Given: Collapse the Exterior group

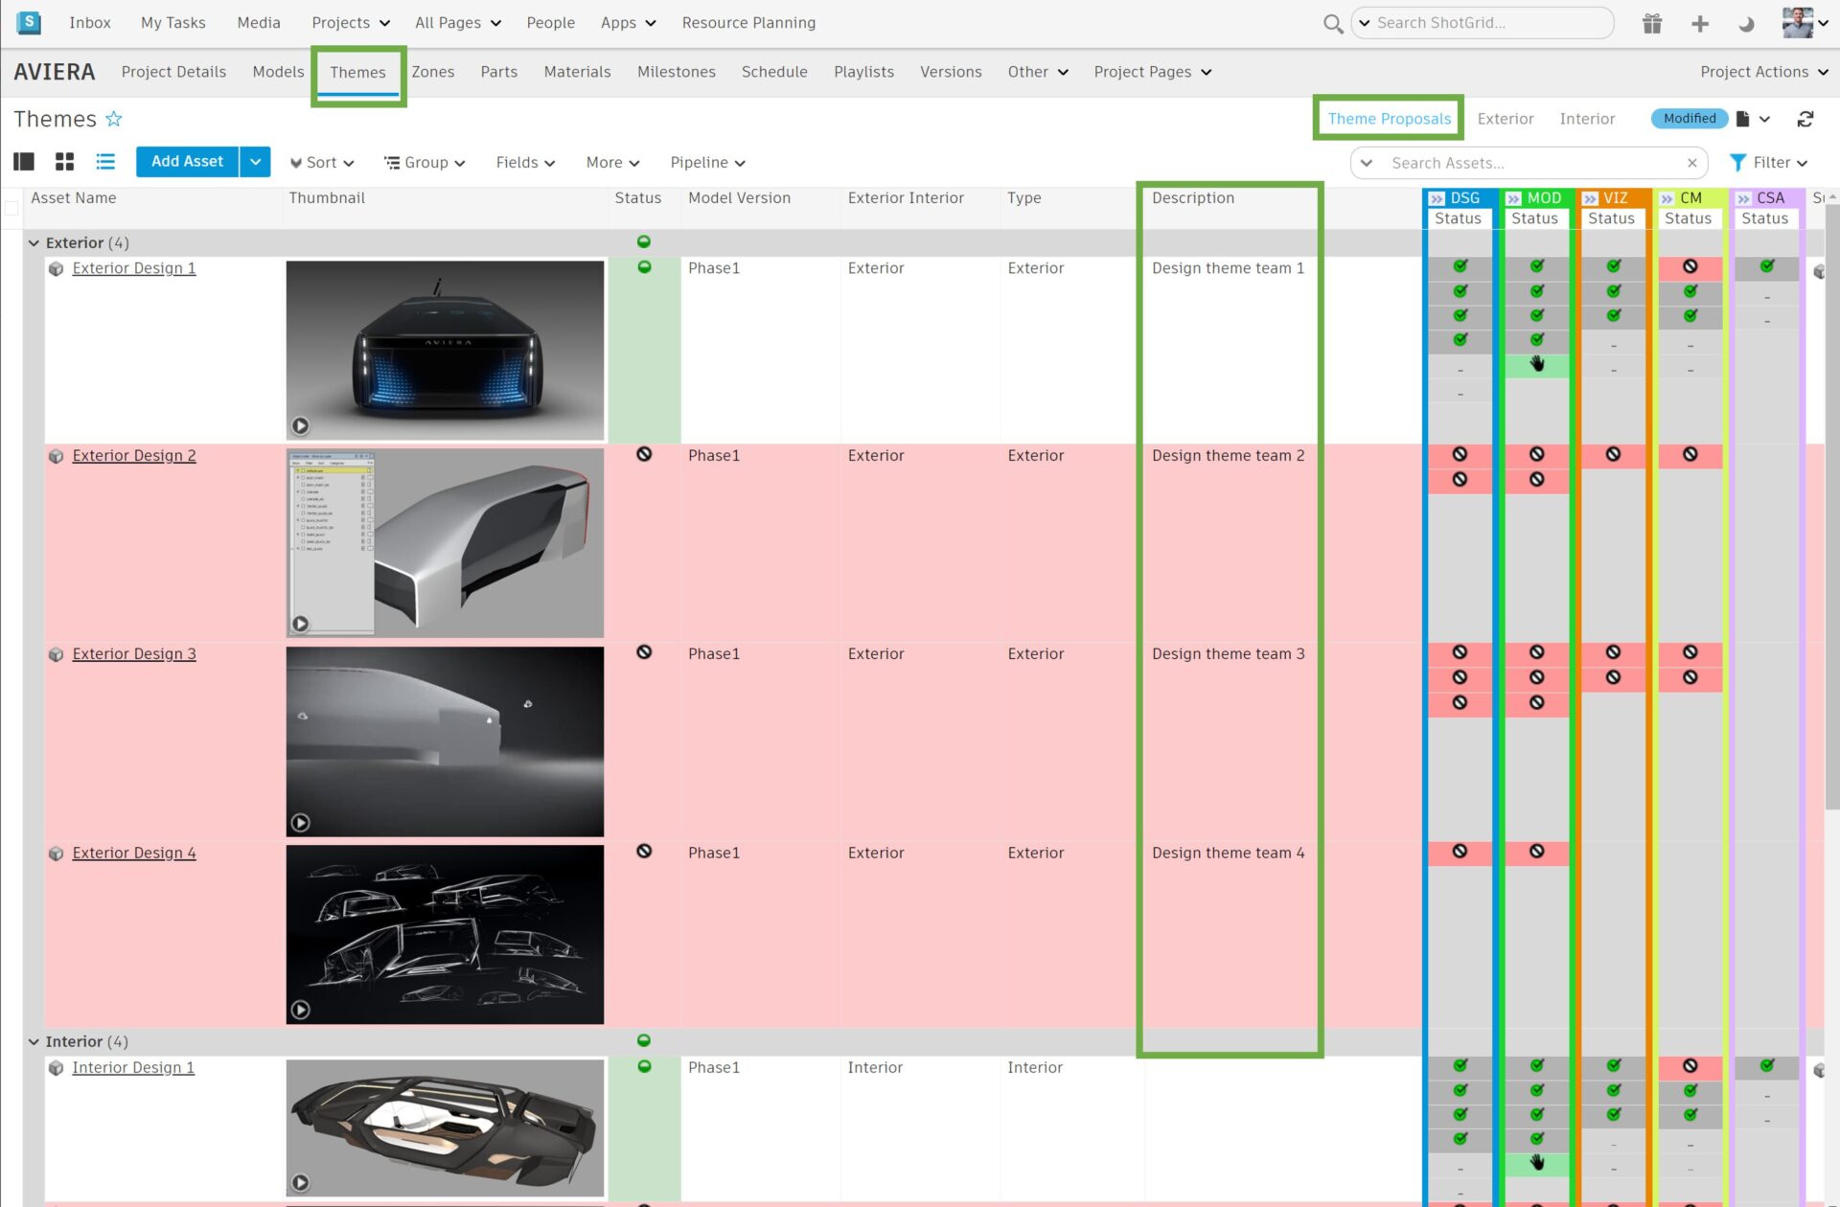Looking at the screenshot, I should (x=34, y=243).
